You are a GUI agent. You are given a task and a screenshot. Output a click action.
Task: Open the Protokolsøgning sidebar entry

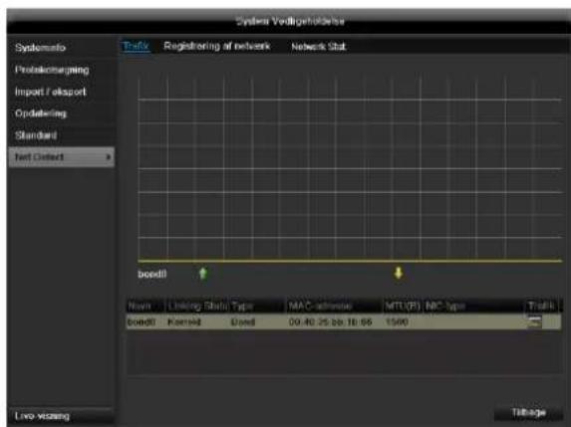[52, 70]
